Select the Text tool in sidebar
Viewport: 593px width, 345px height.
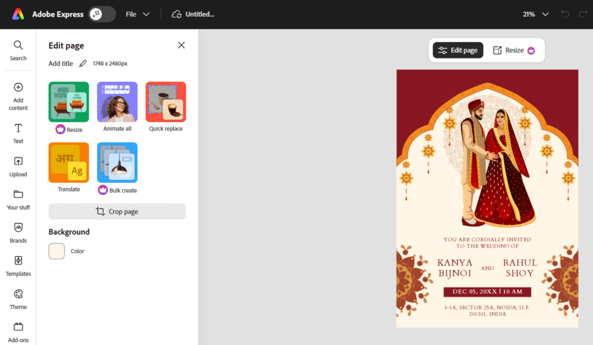coord(18,132)
